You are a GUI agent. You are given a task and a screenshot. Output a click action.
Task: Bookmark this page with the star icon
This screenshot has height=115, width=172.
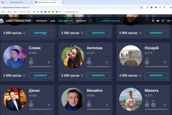[x=141, y=7]
